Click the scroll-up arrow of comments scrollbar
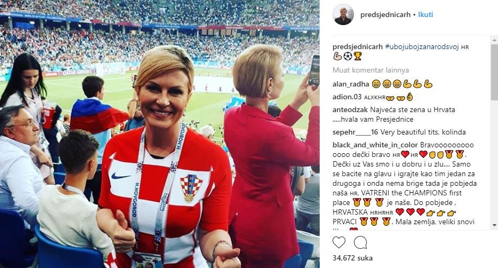Image resolution: width=498 pixels, height=268 pixels. pos(494,40)
